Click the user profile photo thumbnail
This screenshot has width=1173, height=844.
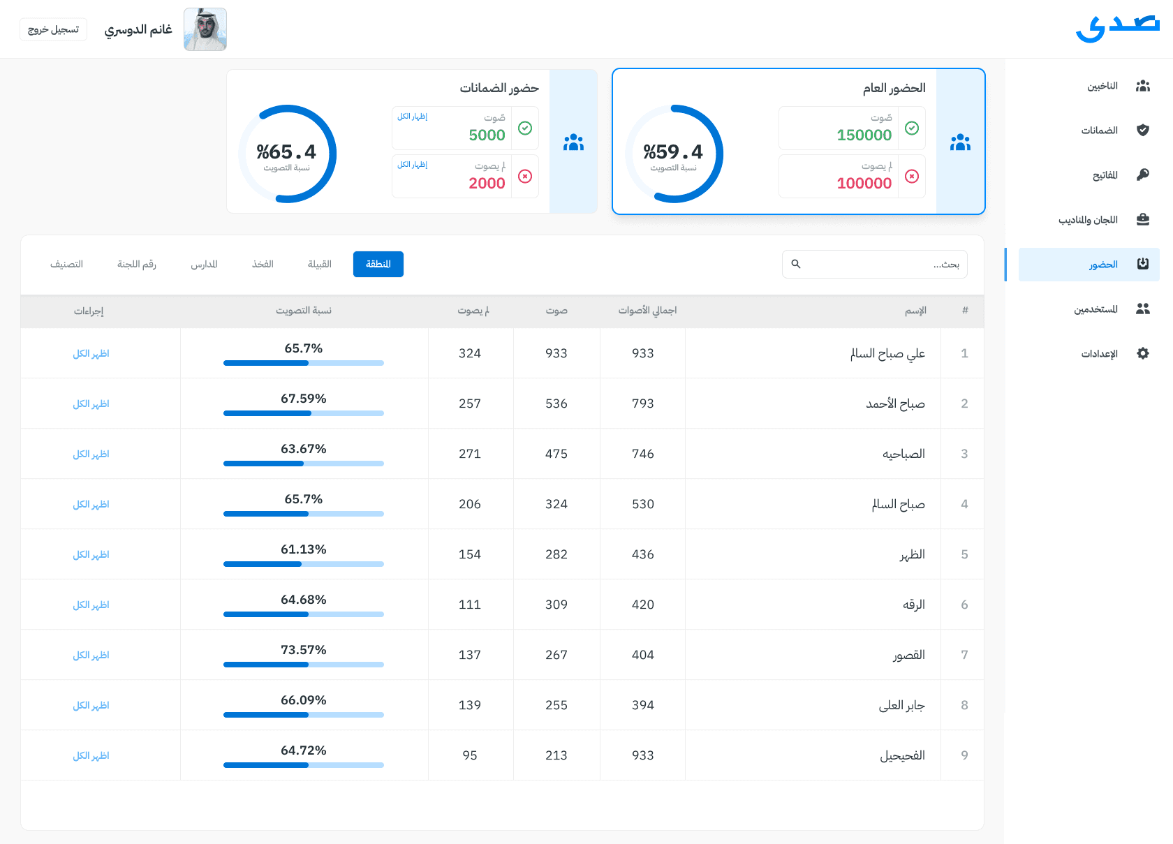tap(205, 29)
